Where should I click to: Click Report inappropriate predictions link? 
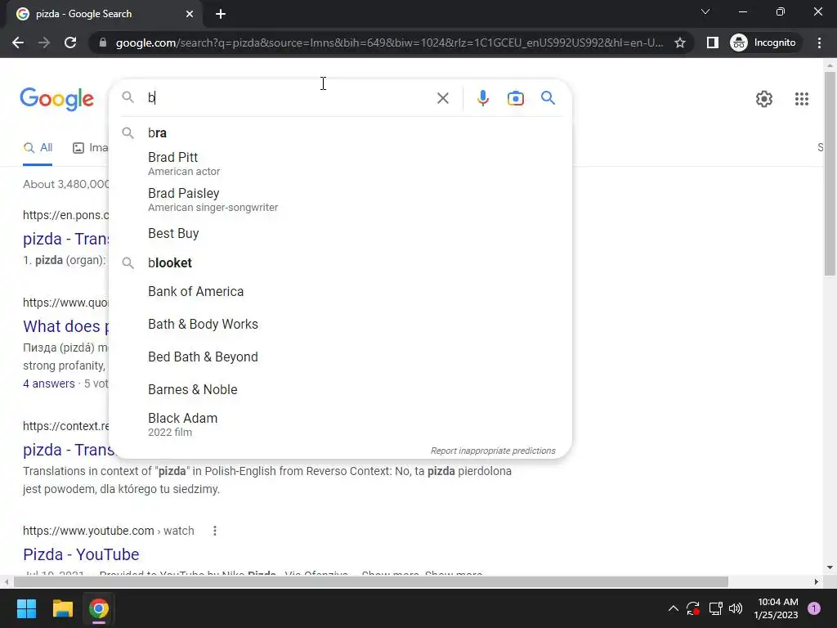[493, 451]
